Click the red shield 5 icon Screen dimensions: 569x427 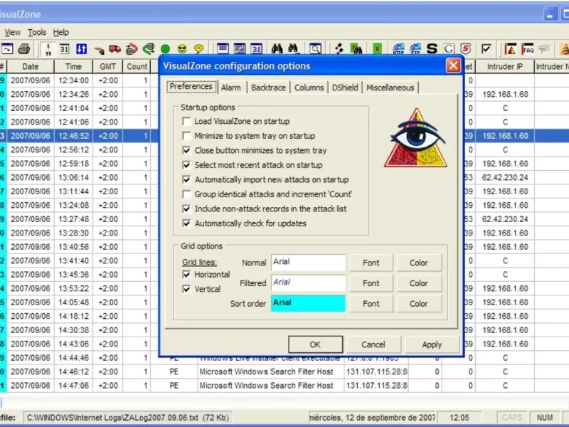point(465,48)
